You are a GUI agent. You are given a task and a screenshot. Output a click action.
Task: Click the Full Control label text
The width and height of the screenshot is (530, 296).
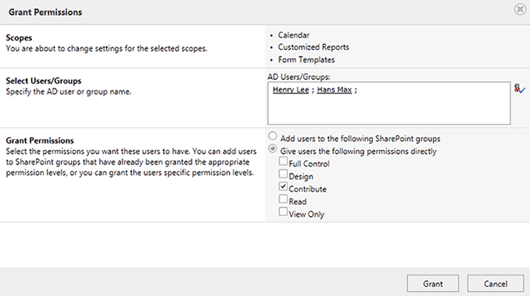point(309,164)
